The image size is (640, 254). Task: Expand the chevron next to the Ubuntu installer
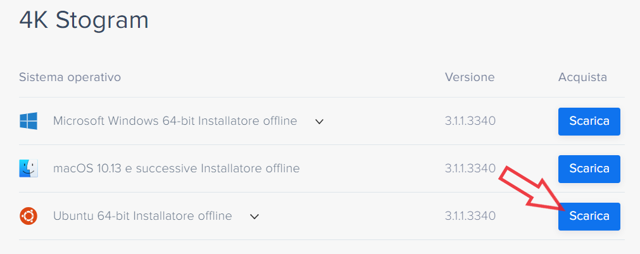pyautogui.click(x=254, y=217)
